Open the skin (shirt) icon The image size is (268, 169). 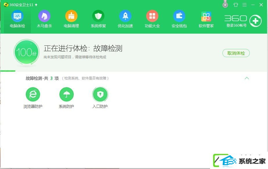click(236, 5)
